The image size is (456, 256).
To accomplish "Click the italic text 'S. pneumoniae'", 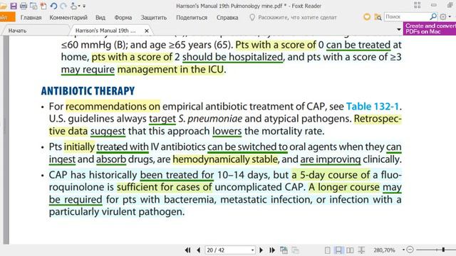I will pos(210,119).
